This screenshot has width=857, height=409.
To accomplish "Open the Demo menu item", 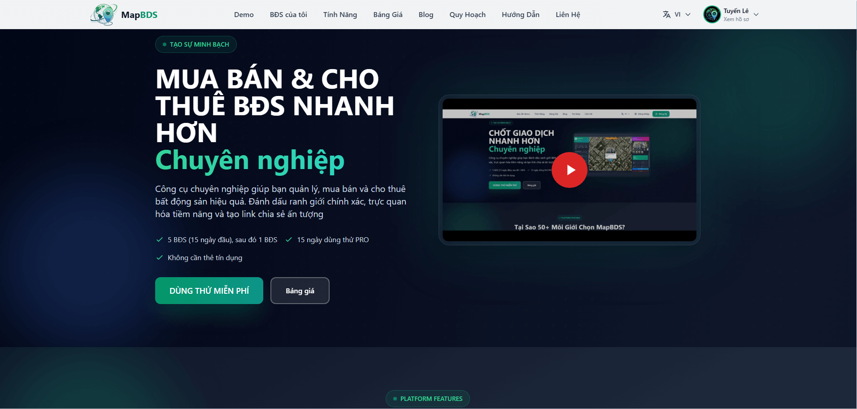I will 244,14.
